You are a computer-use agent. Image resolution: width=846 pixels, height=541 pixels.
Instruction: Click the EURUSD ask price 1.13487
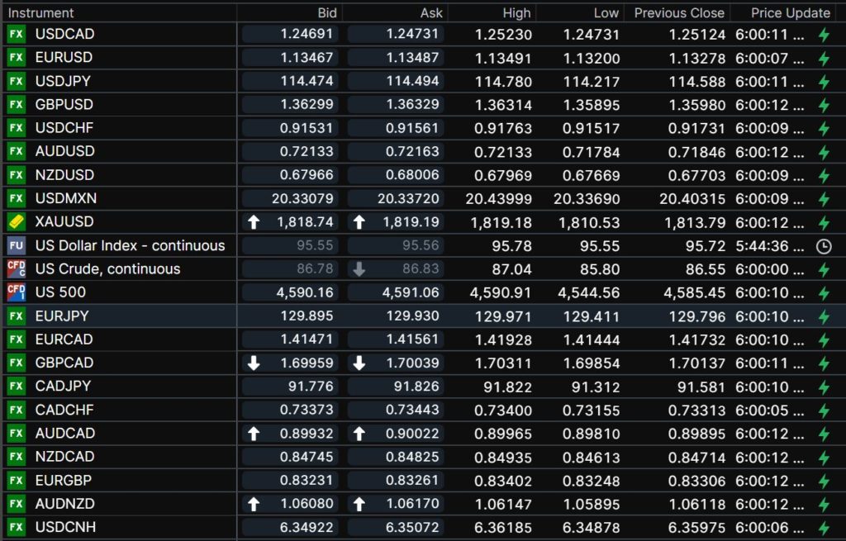412,58
